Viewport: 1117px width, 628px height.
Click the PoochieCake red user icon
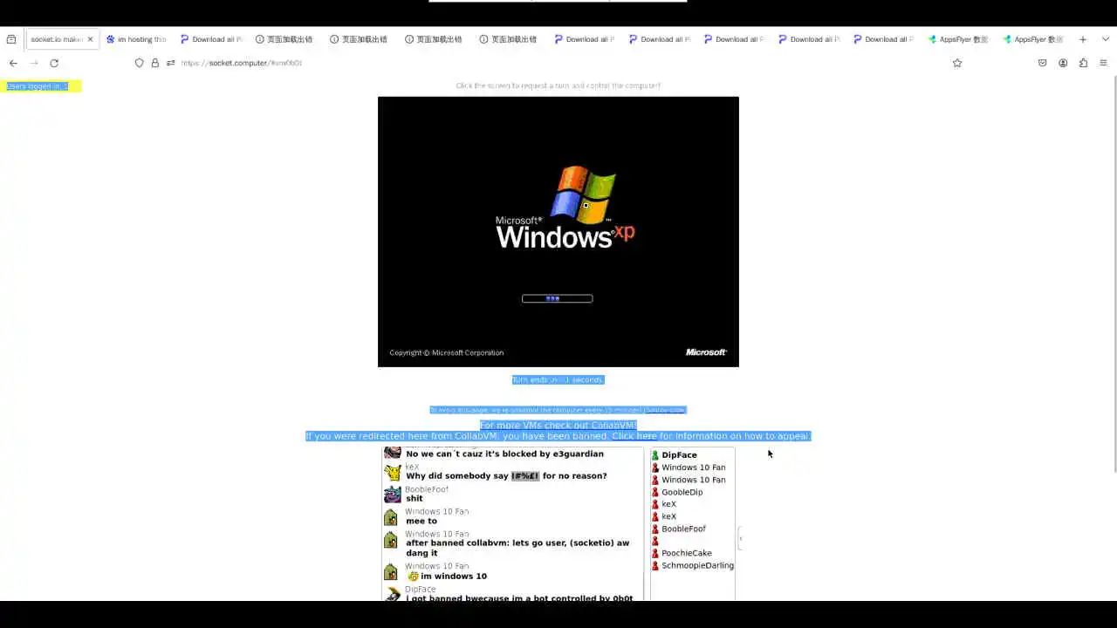(x=655, y=553)
